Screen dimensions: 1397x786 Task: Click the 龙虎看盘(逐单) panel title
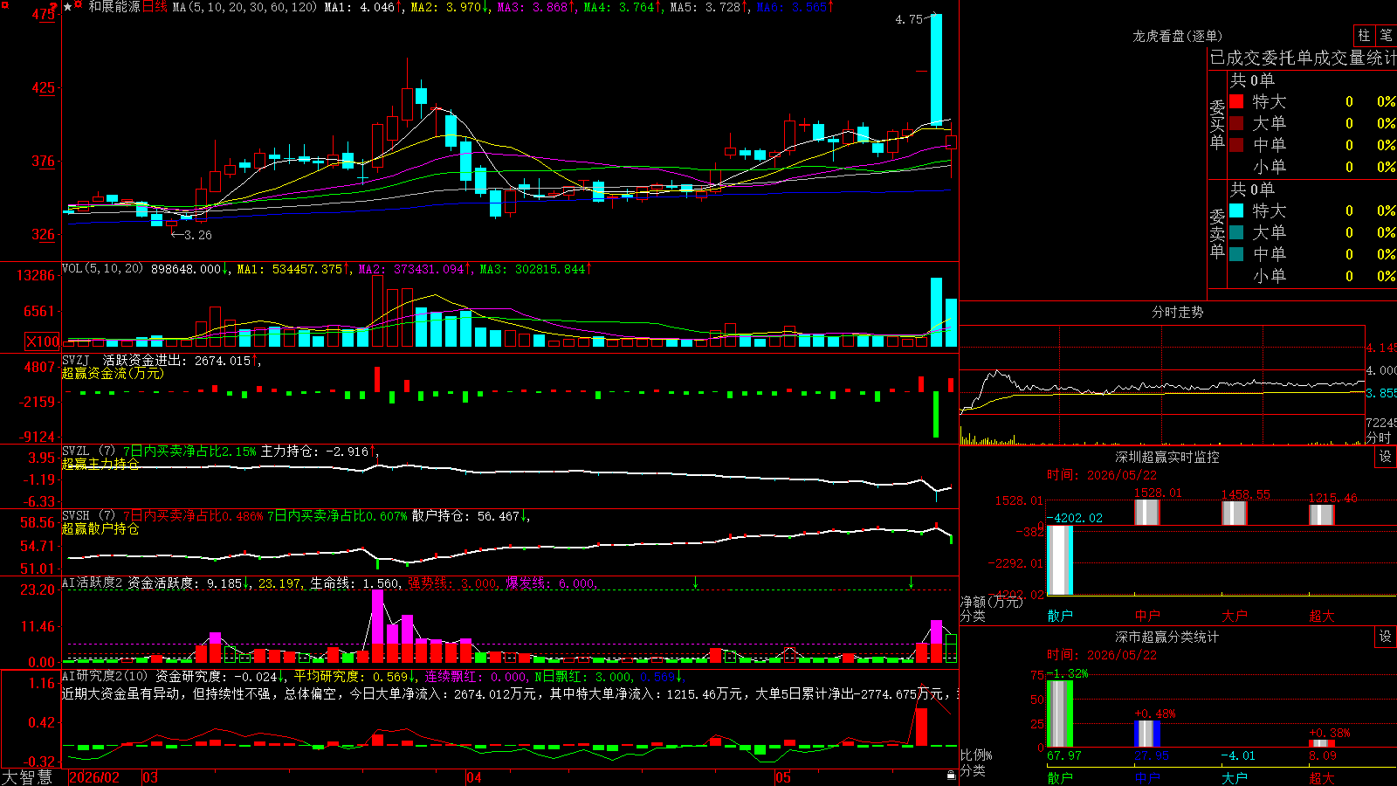1177,36
